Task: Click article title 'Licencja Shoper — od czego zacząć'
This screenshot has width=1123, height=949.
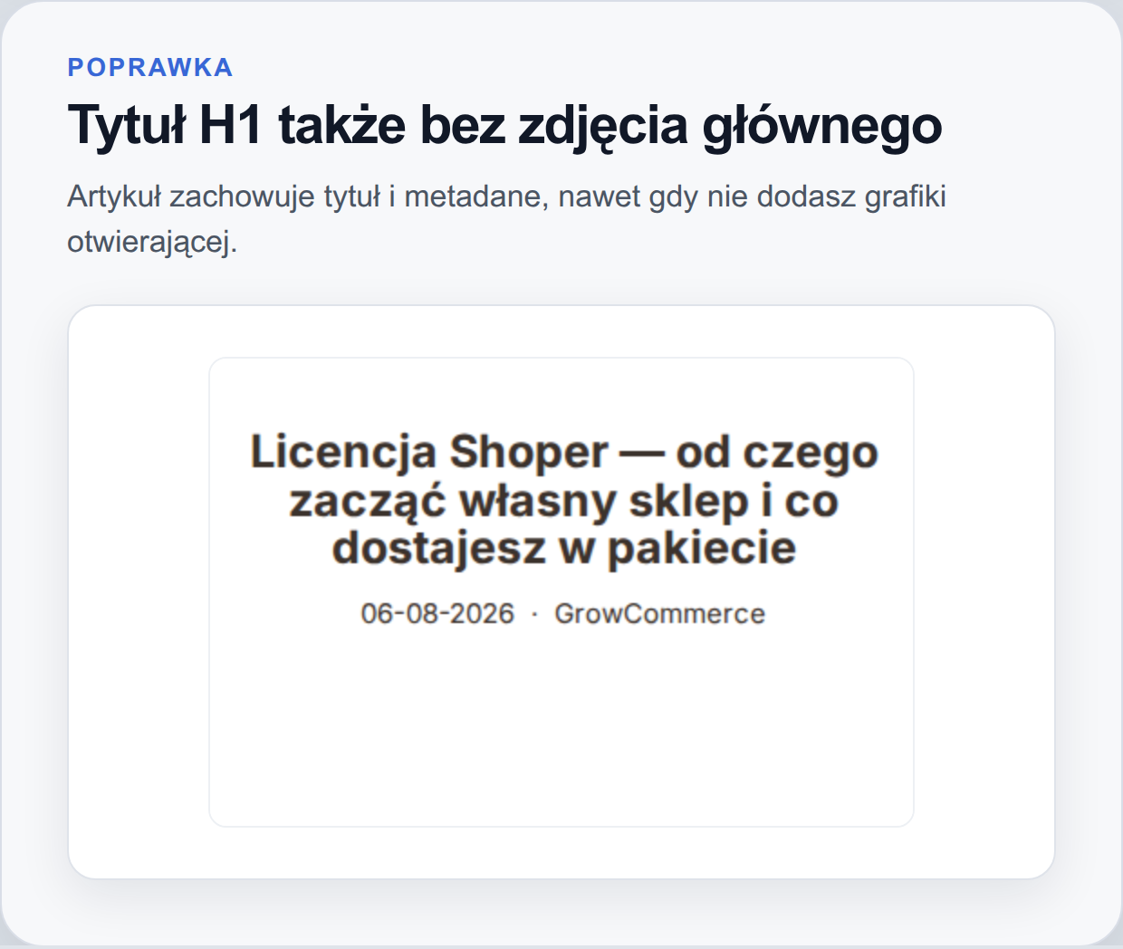Action: (x=564, y=499)
